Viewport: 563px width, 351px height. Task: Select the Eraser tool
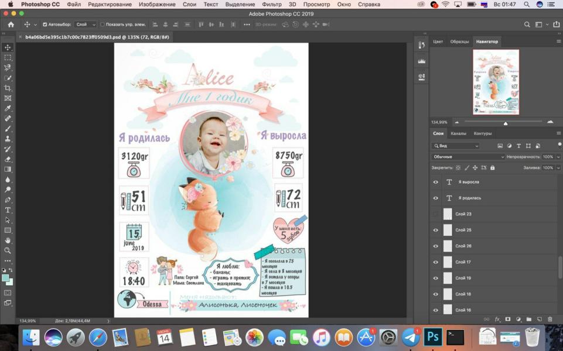pyautogui.click(x=8, y=159)
